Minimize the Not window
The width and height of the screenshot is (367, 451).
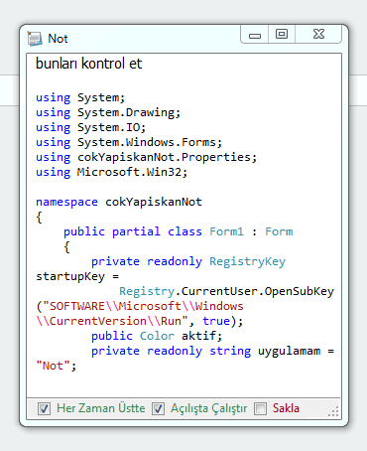(x=255, y=34)
